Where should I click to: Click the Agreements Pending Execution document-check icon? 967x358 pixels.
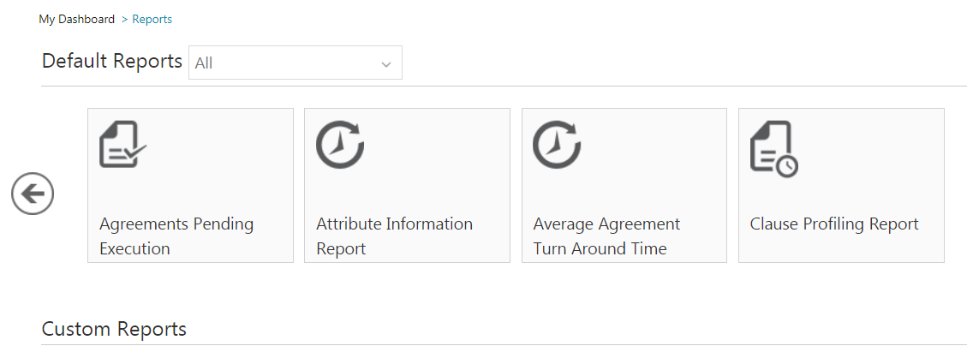(123, 144)
